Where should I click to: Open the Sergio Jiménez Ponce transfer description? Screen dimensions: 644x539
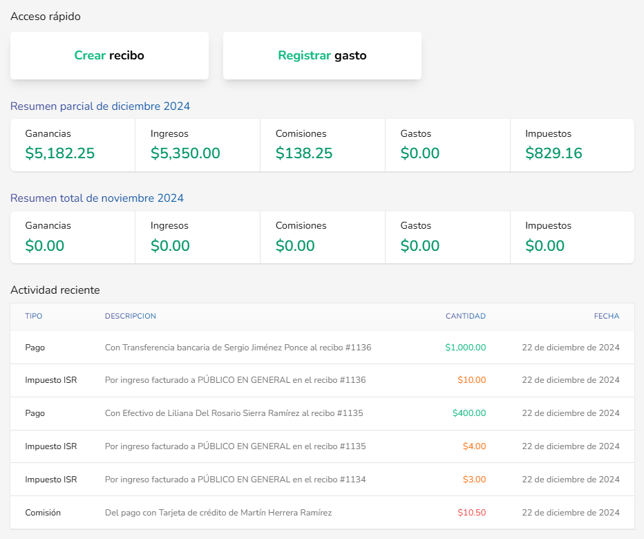click(x=238, y=348)
